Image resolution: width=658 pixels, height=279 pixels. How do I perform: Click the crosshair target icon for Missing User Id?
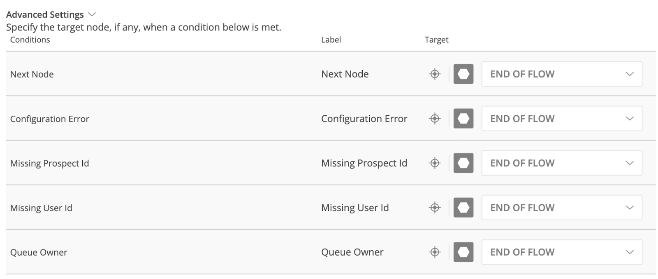coord(435,208)
